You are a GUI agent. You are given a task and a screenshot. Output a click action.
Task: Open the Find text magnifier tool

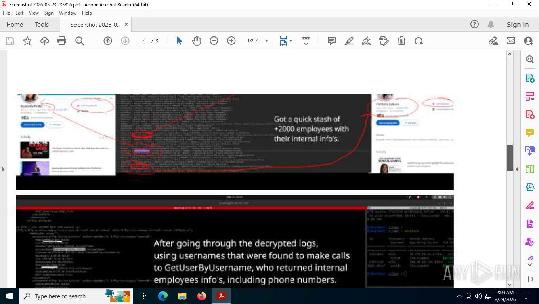click(x=80, y=41)
